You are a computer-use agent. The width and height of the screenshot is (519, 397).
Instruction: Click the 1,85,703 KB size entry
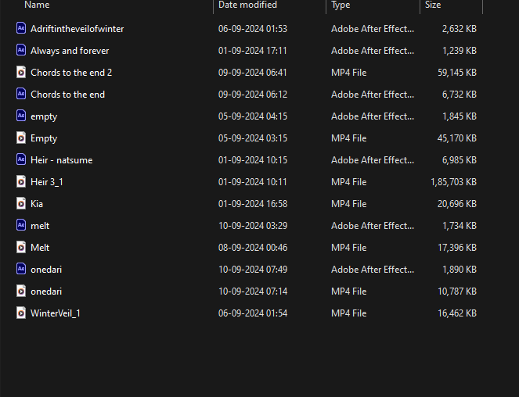tap(453, 182)
